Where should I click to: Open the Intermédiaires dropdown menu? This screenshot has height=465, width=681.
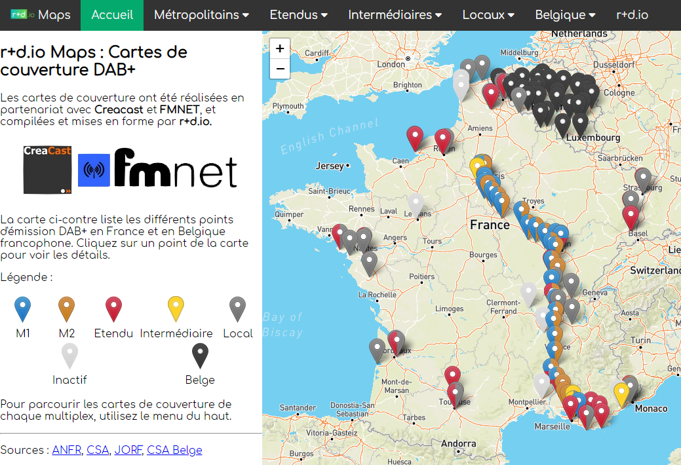coord(395,15)
